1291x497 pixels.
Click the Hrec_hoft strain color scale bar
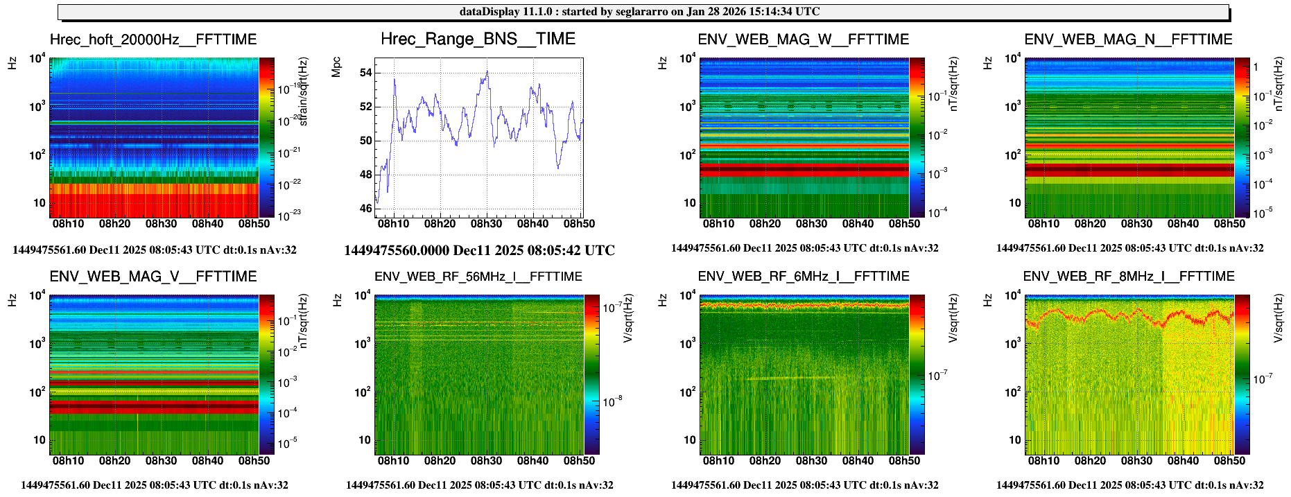coord(266,137)
